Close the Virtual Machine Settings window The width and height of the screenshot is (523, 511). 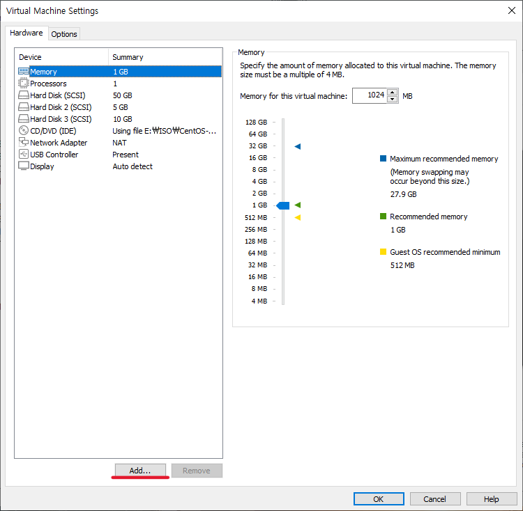click(x=512, y=10)
